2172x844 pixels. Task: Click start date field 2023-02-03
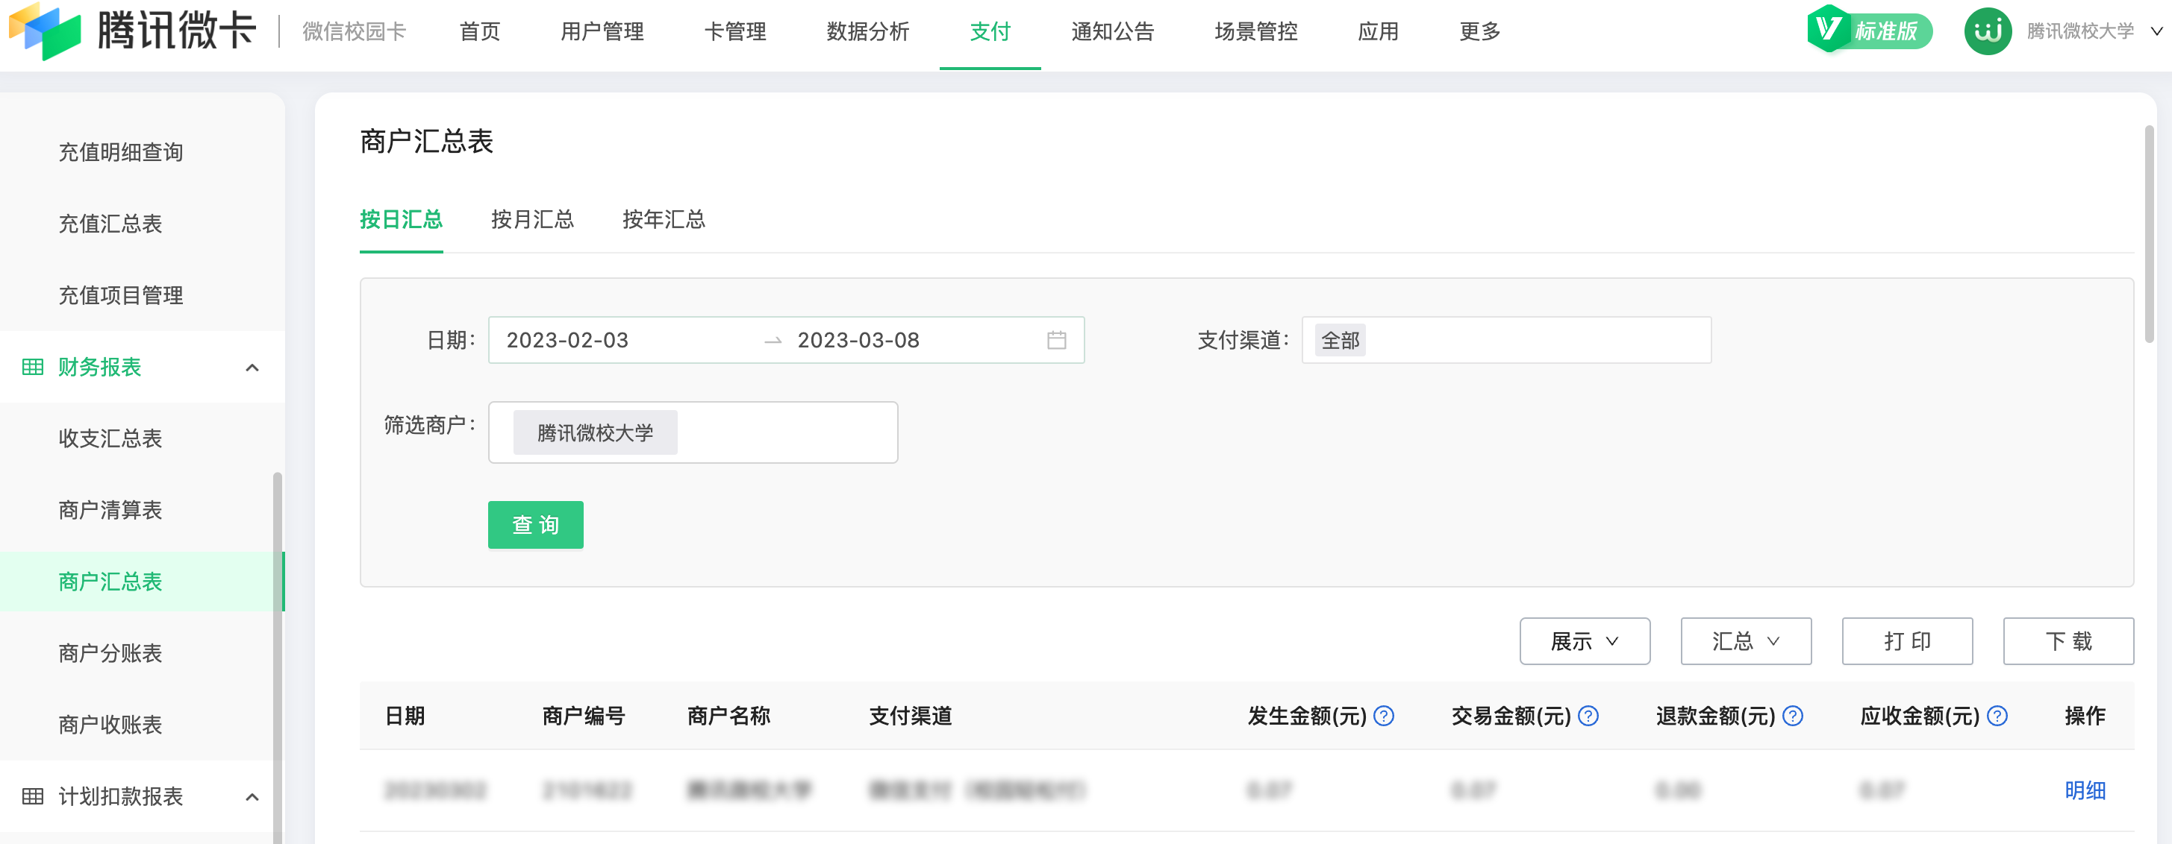pyautogui.click(x=567, y=340)
